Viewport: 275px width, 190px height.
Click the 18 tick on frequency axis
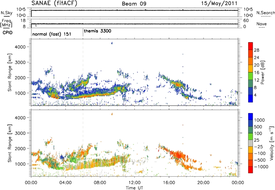[23, 21]
